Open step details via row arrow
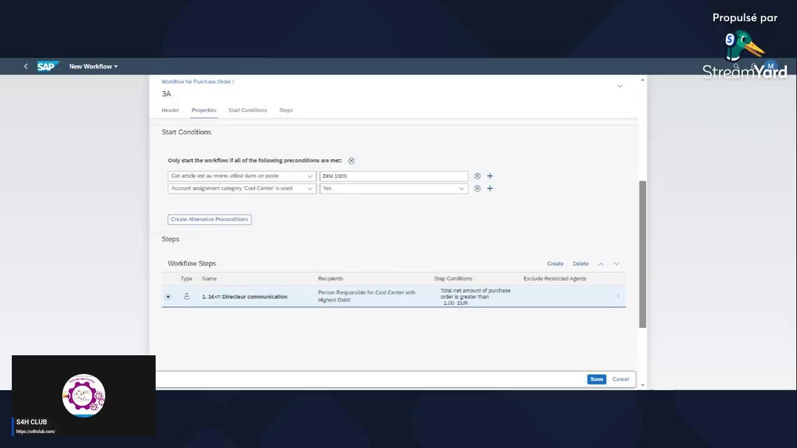 [x=618, y=296]
